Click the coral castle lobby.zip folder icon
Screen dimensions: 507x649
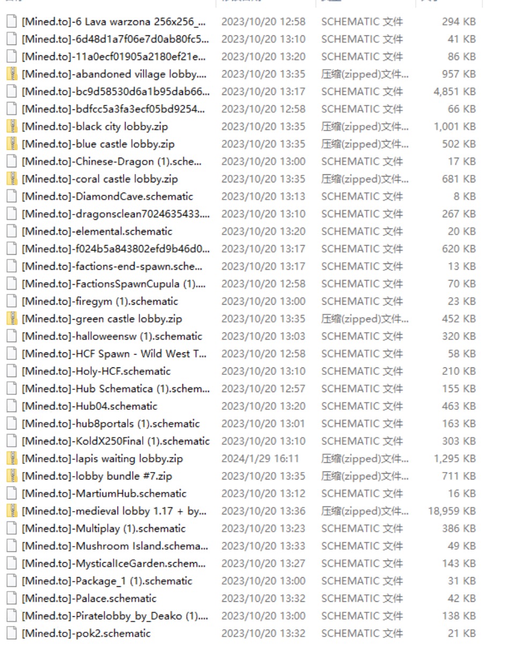point(12,179)
